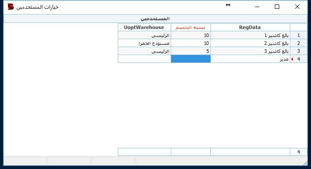This screenshot has width=311, height=169.
Task: Select row number 2 header
Action: coord(299,43)
